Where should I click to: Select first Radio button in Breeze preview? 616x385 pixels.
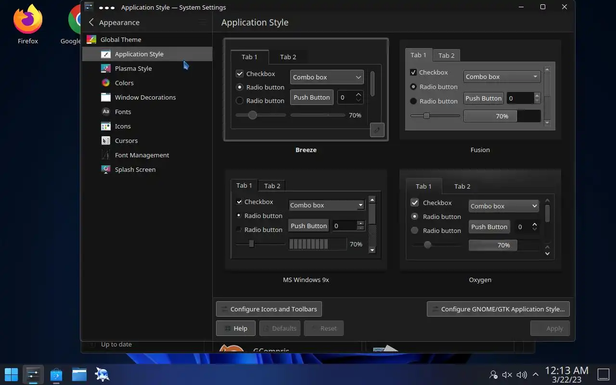click(240, 87)
